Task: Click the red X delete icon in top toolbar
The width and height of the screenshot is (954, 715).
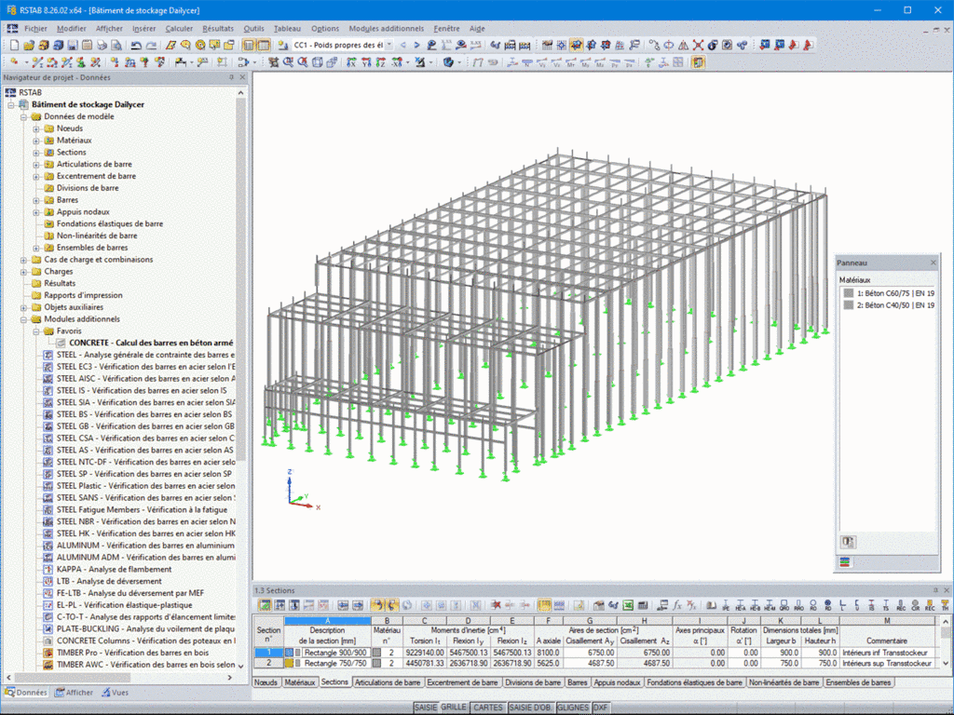Action: (x=698, y=45)
